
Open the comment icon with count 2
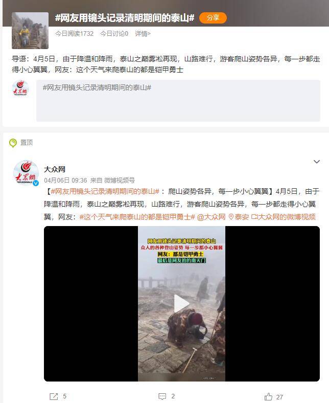(x=162, y=396)
